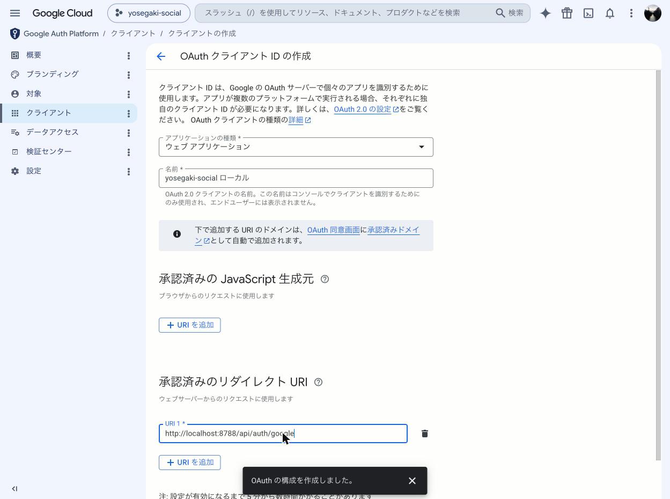The height and width of the screenshot is (499, 670).
Task: Click the info icon in the notice box
Action: pos(177,234)
